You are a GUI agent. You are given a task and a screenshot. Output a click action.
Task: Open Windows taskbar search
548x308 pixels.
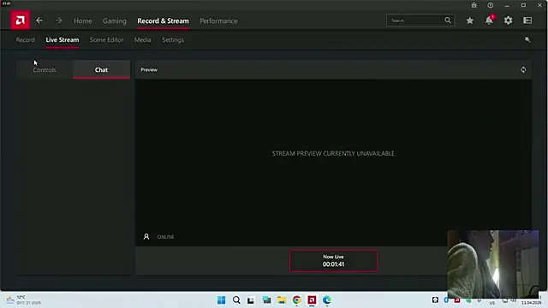point(236,300)
